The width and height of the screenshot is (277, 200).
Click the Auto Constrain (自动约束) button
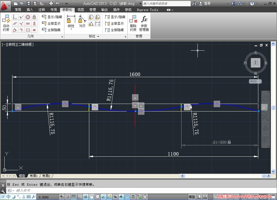point(6,23)
